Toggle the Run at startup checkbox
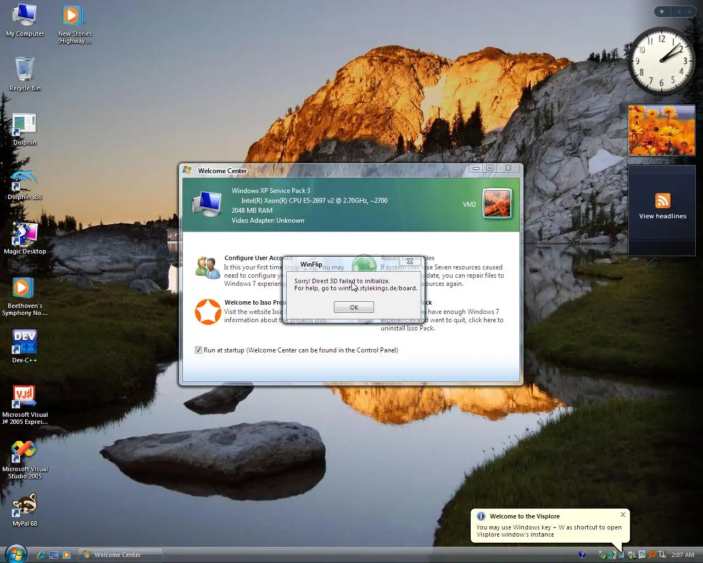This screenshot has height=563, width=703. (198, 350)
